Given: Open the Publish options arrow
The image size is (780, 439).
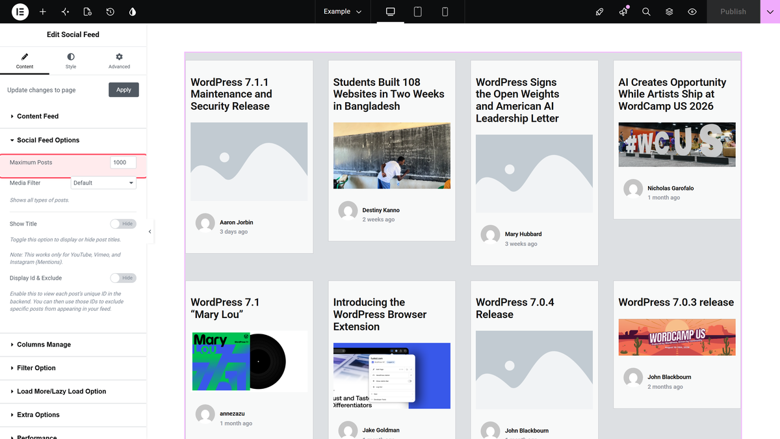Looking at the screenshot, I should (770, 12).
